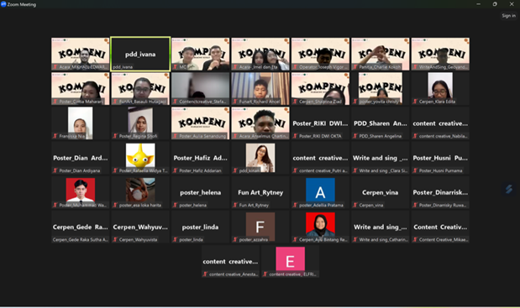Click muted mic icon on Fransiska Nia tile

tap(55, 136)
